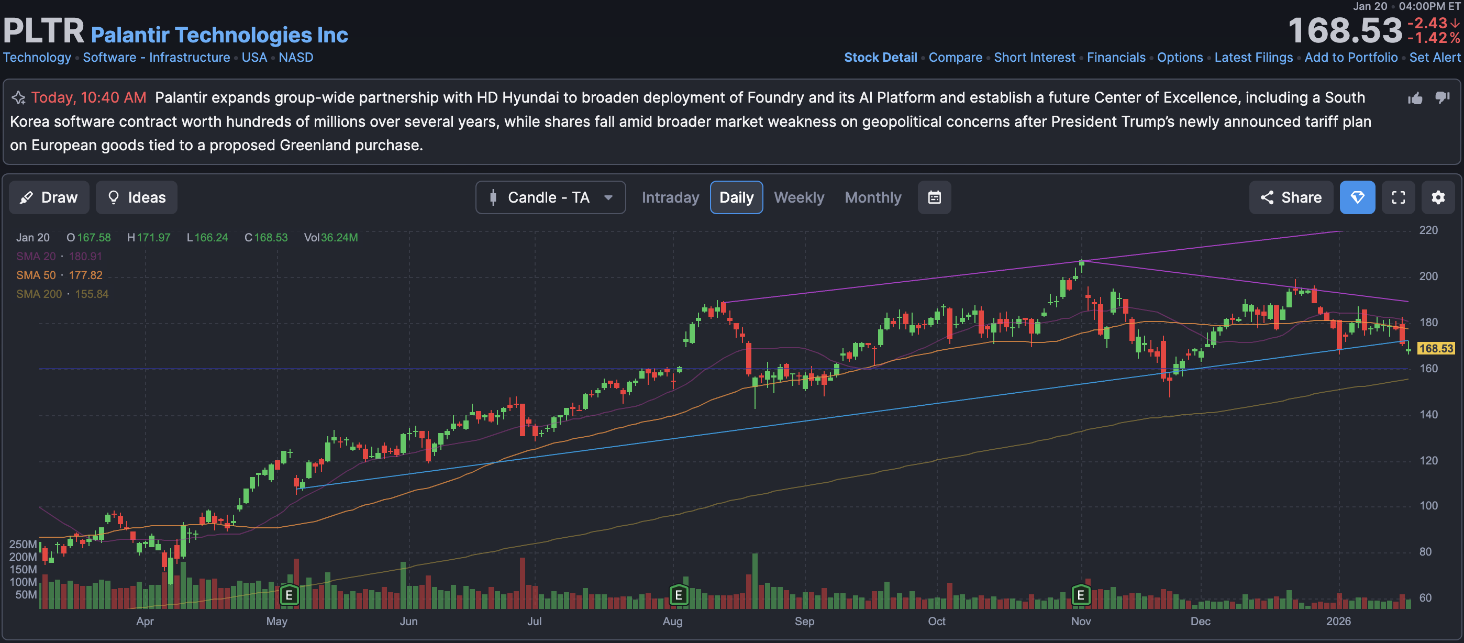Toggle the Draw tool button
This screenshot has width=1464, height=643.
click(x=49, y=197)
